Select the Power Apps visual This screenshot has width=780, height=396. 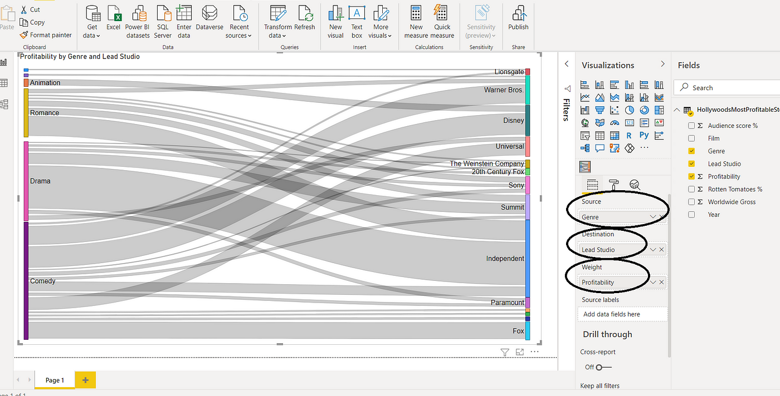coord(630,148)
